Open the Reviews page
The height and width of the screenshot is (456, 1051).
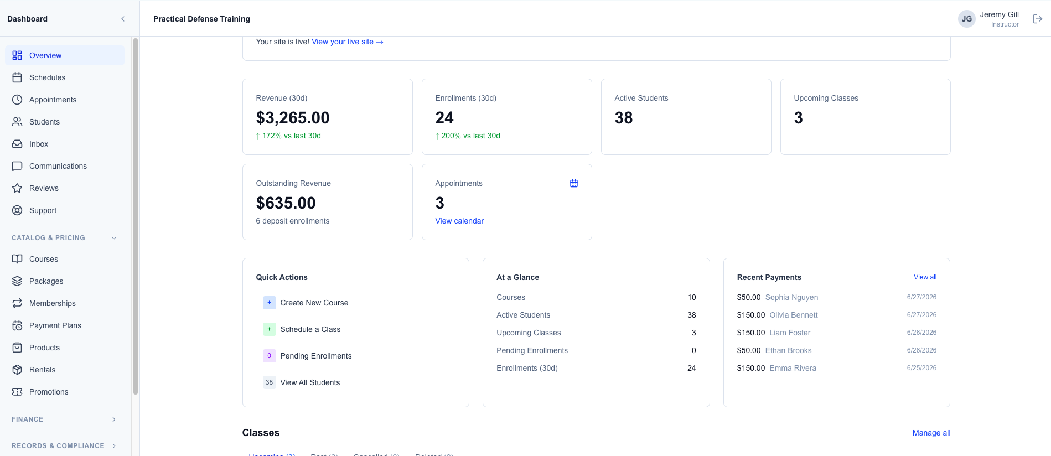(65, 188)
